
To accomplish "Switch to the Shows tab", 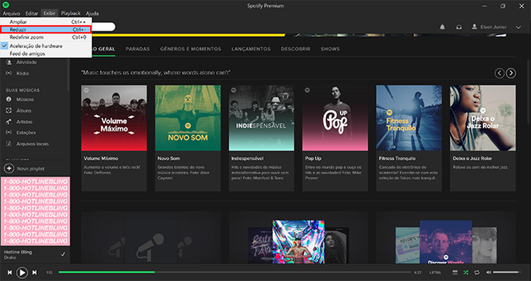I will (330, 49).
